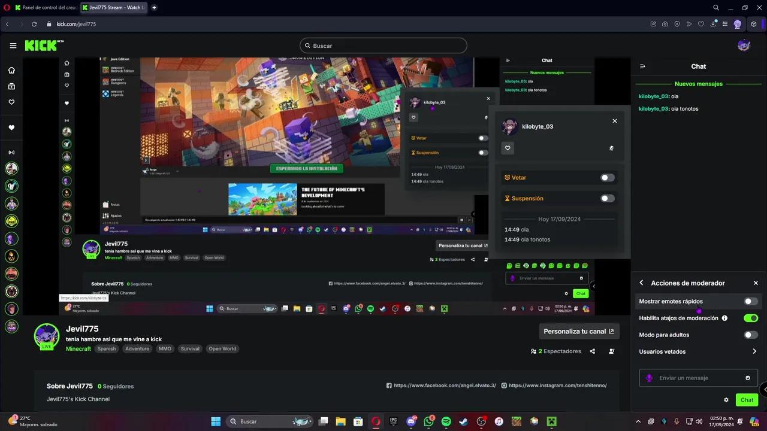This screenshot has width=767, height=431.
Task: Click the Enviar un mensaje input
Action: click(x=699, y=378)
